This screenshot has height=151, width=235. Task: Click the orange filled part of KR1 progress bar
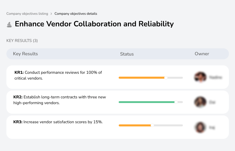(142, 78)
